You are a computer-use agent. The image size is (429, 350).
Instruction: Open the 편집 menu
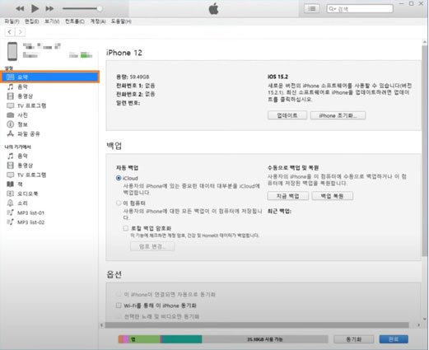(x=31, y=21)
